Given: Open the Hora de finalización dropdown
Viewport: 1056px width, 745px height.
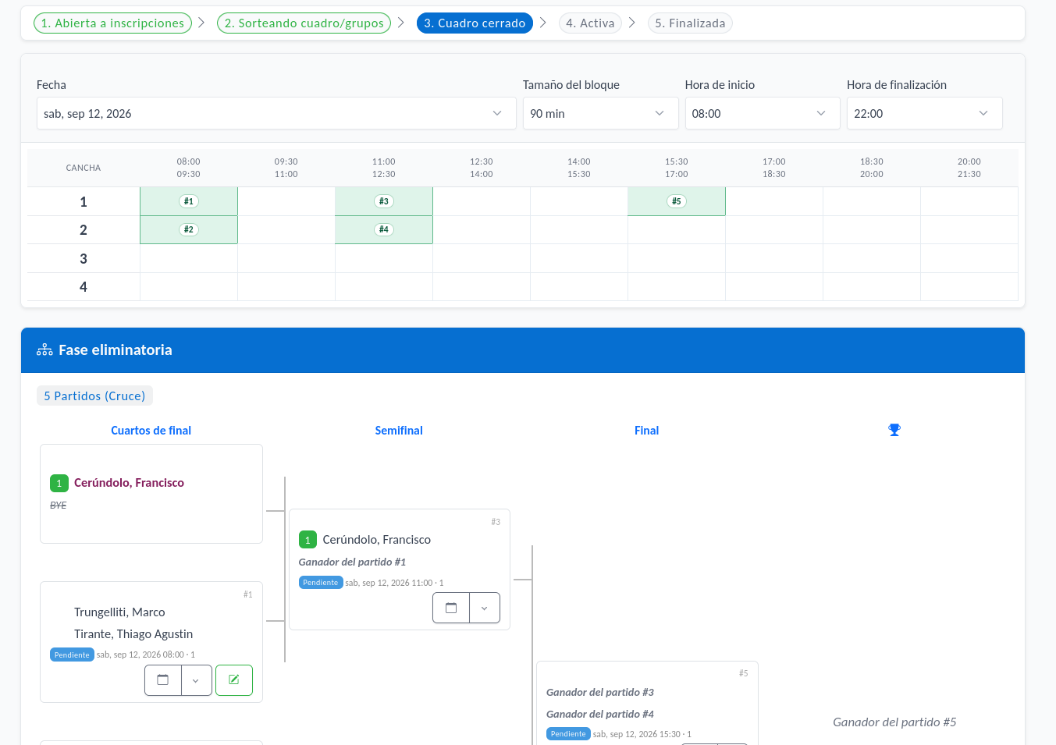Looking at the screenshot, I should (x=924, y=113).
